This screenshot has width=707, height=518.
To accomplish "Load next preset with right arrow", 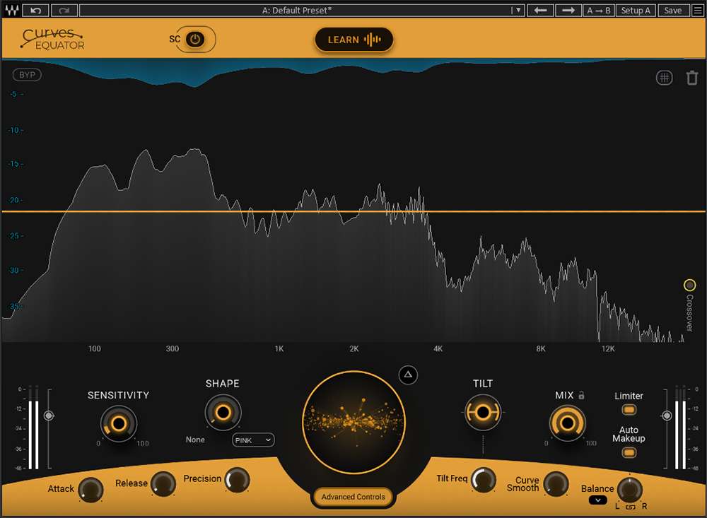I will [x=568, y=11].
